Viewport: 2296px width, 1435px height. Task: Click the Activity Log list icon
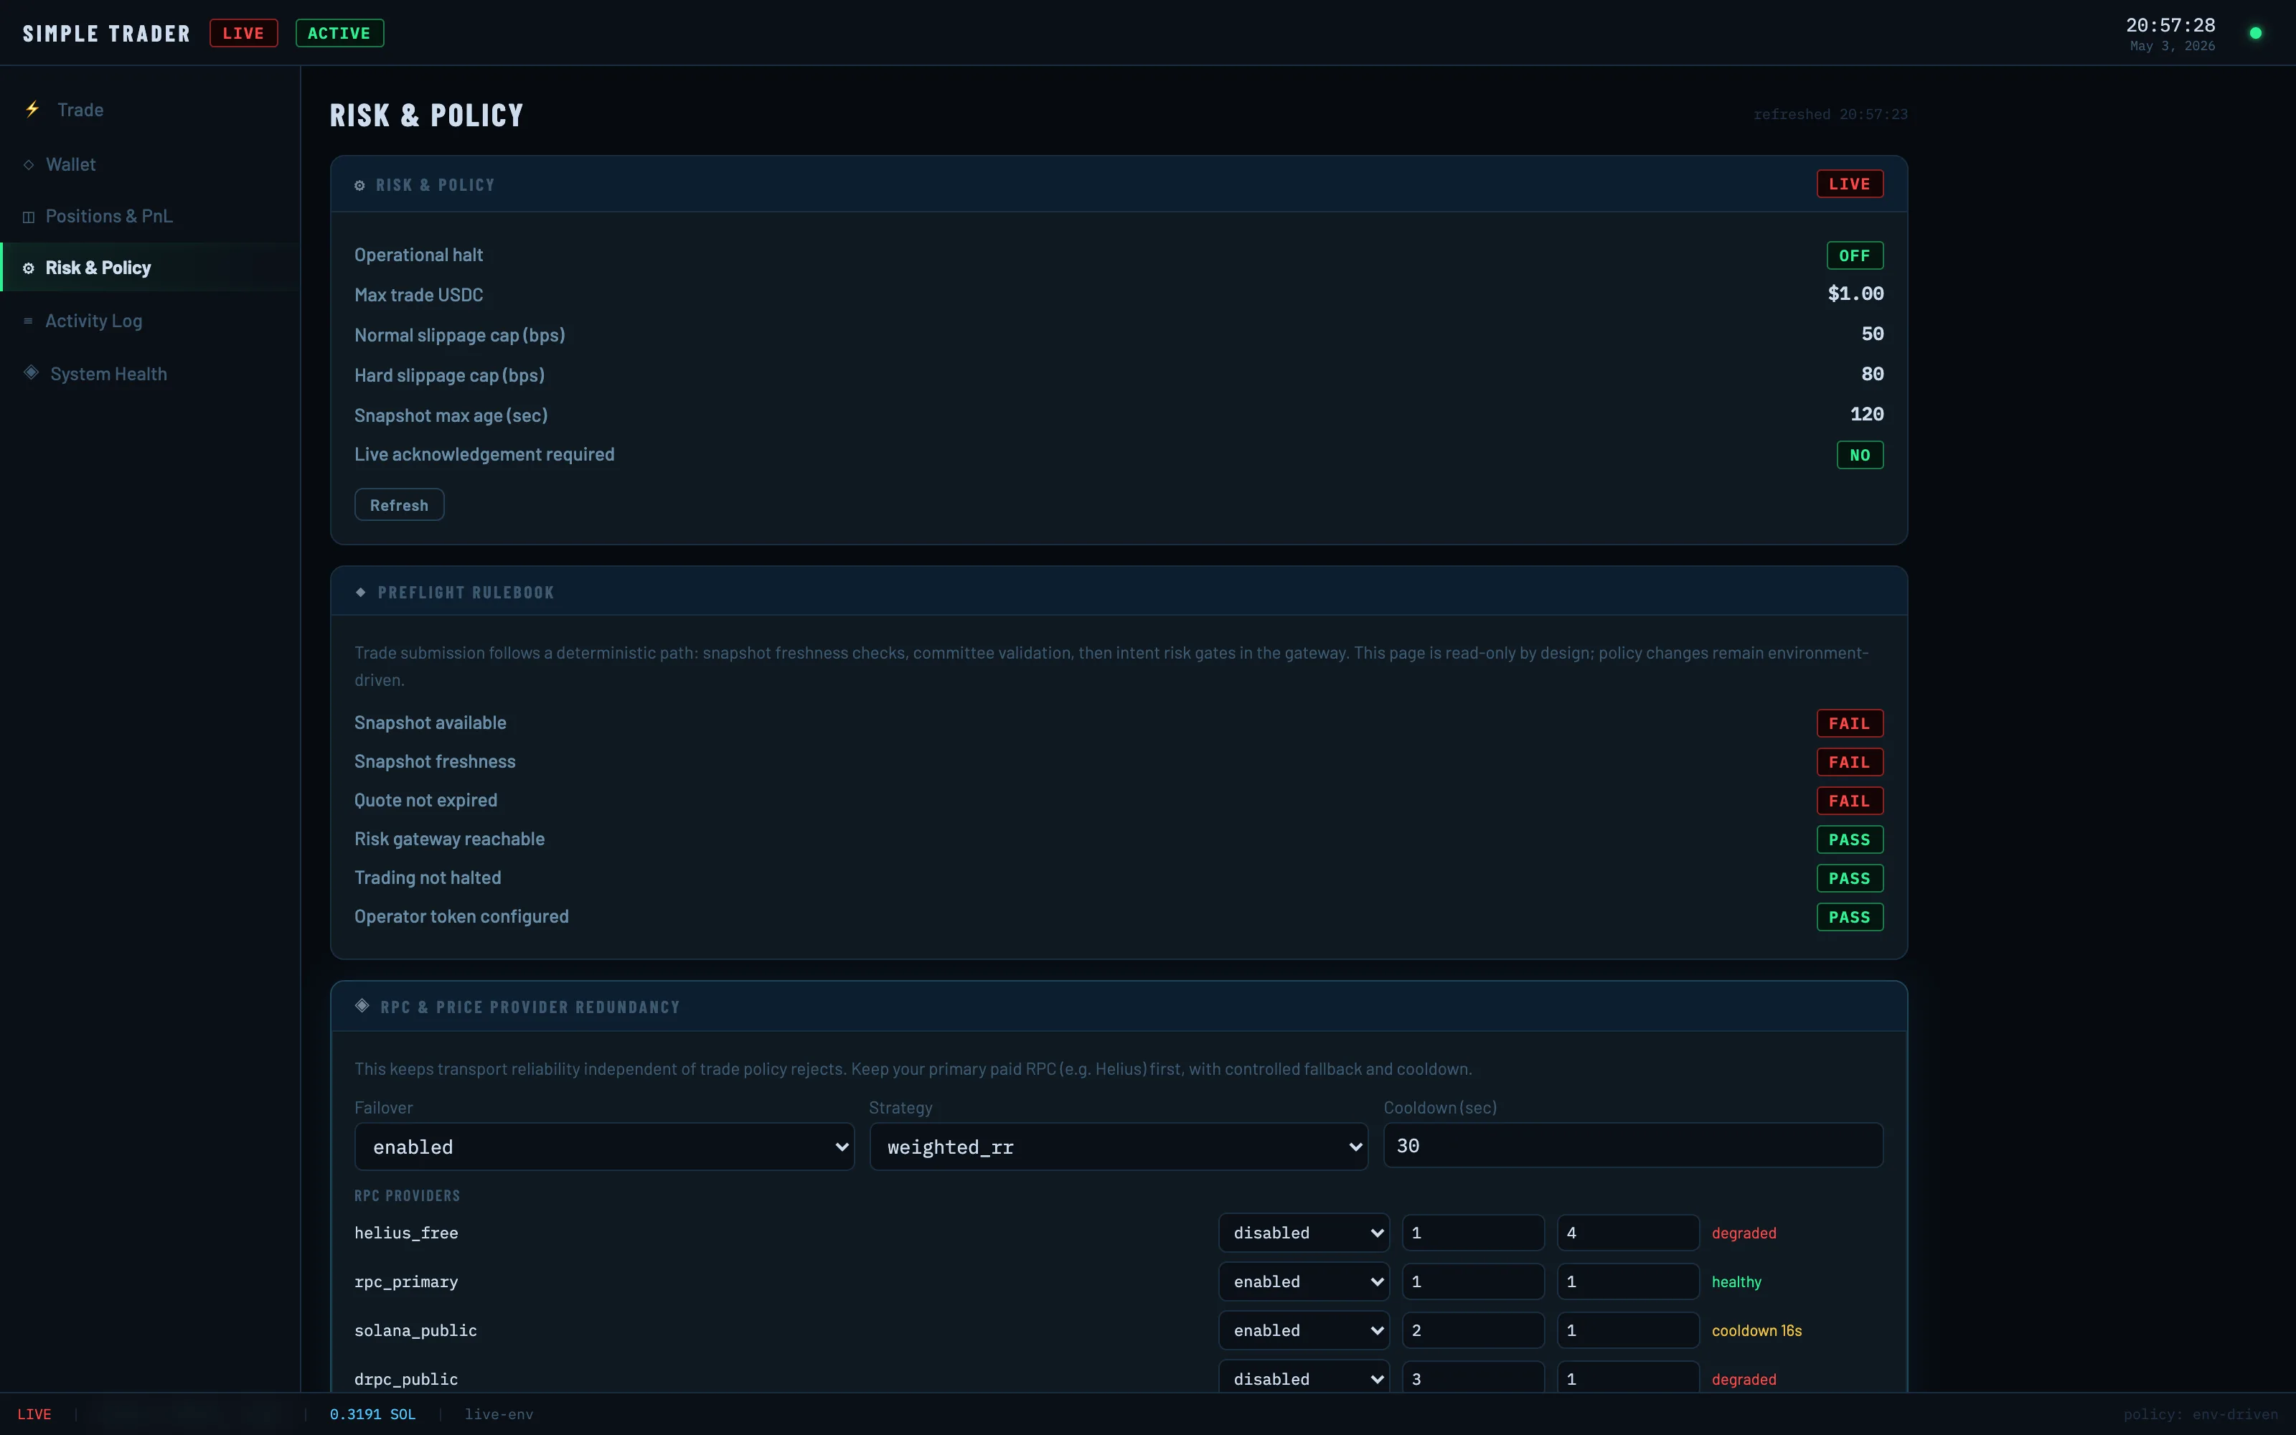click(29, 321)
